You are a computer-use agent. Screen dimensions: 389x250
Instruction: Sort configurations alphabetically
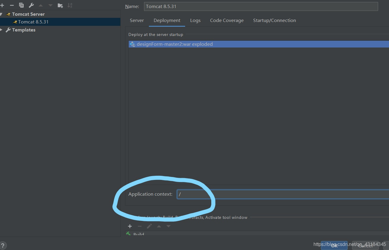click(x=70, y=5)
